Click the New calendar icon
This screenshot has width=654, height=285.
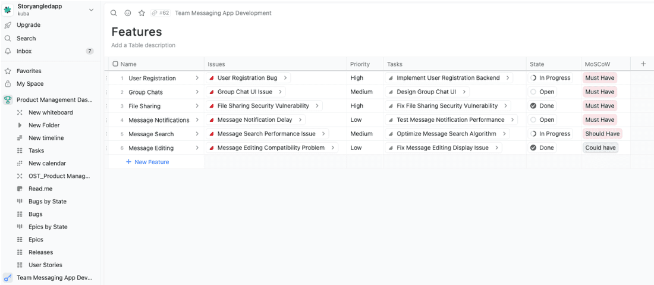pos(20,164)
